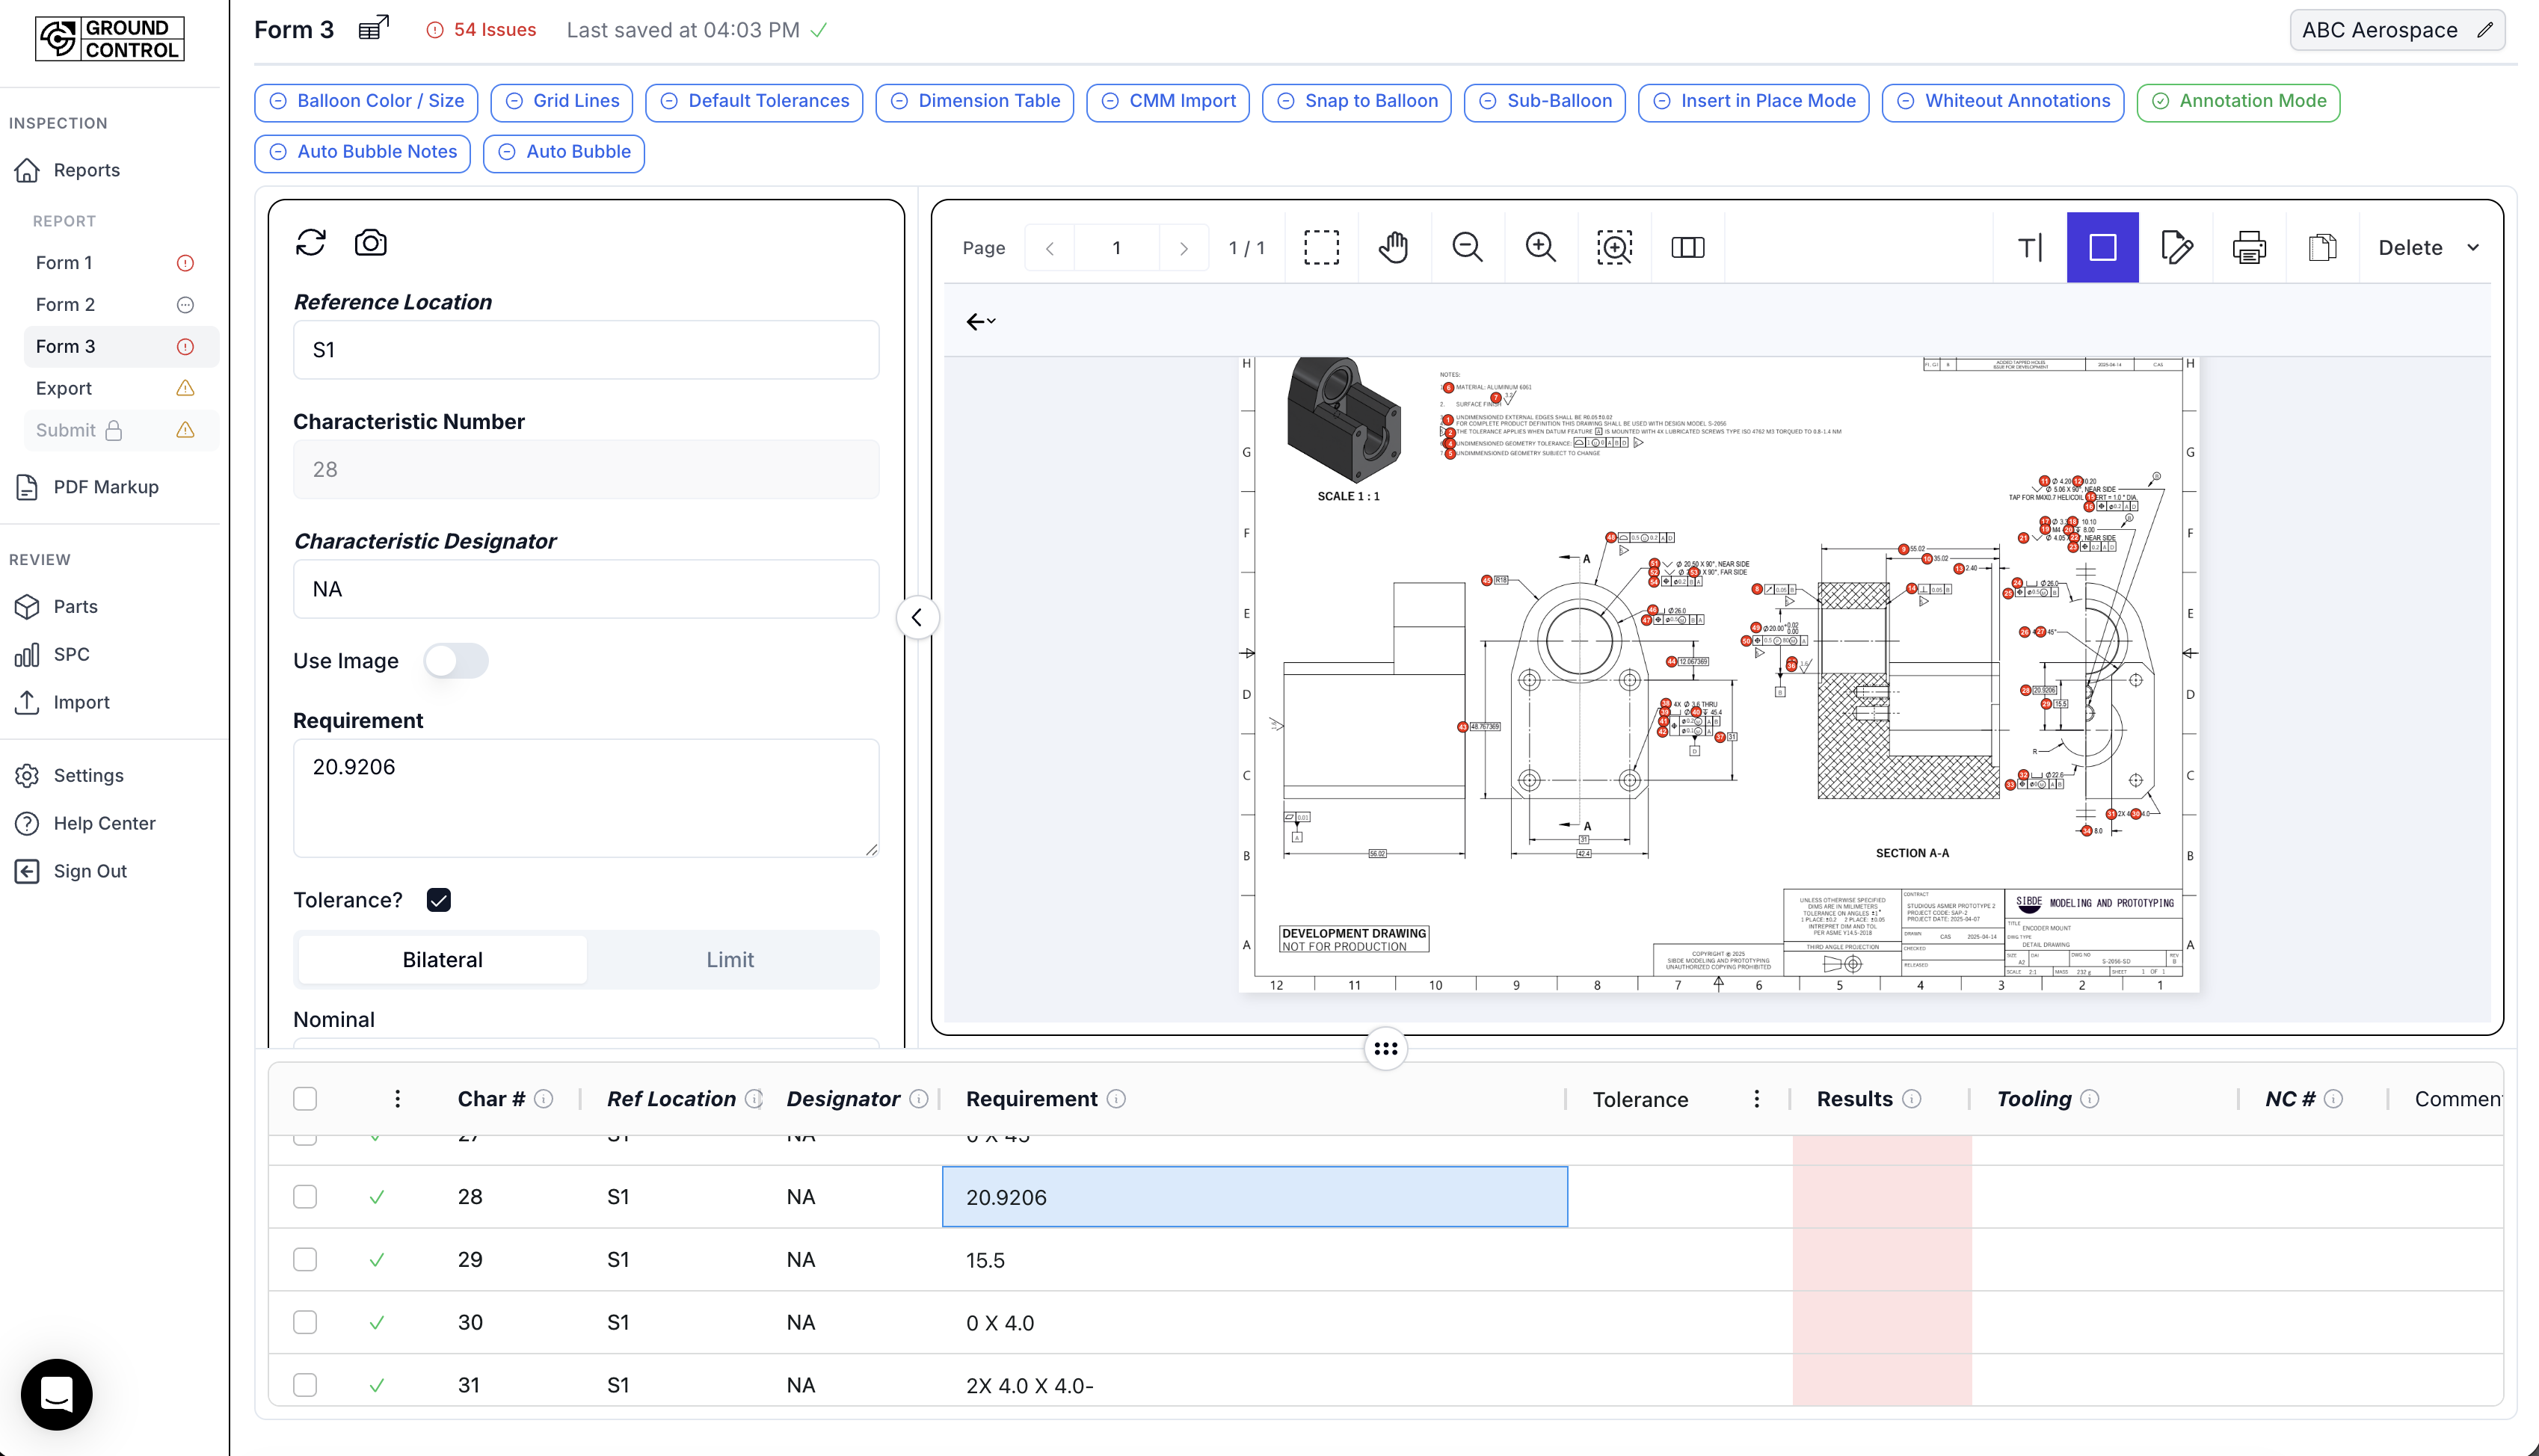Click the Reference Location input field
Viewport: 2539px width, 1456px height.
tap(586, 350)
